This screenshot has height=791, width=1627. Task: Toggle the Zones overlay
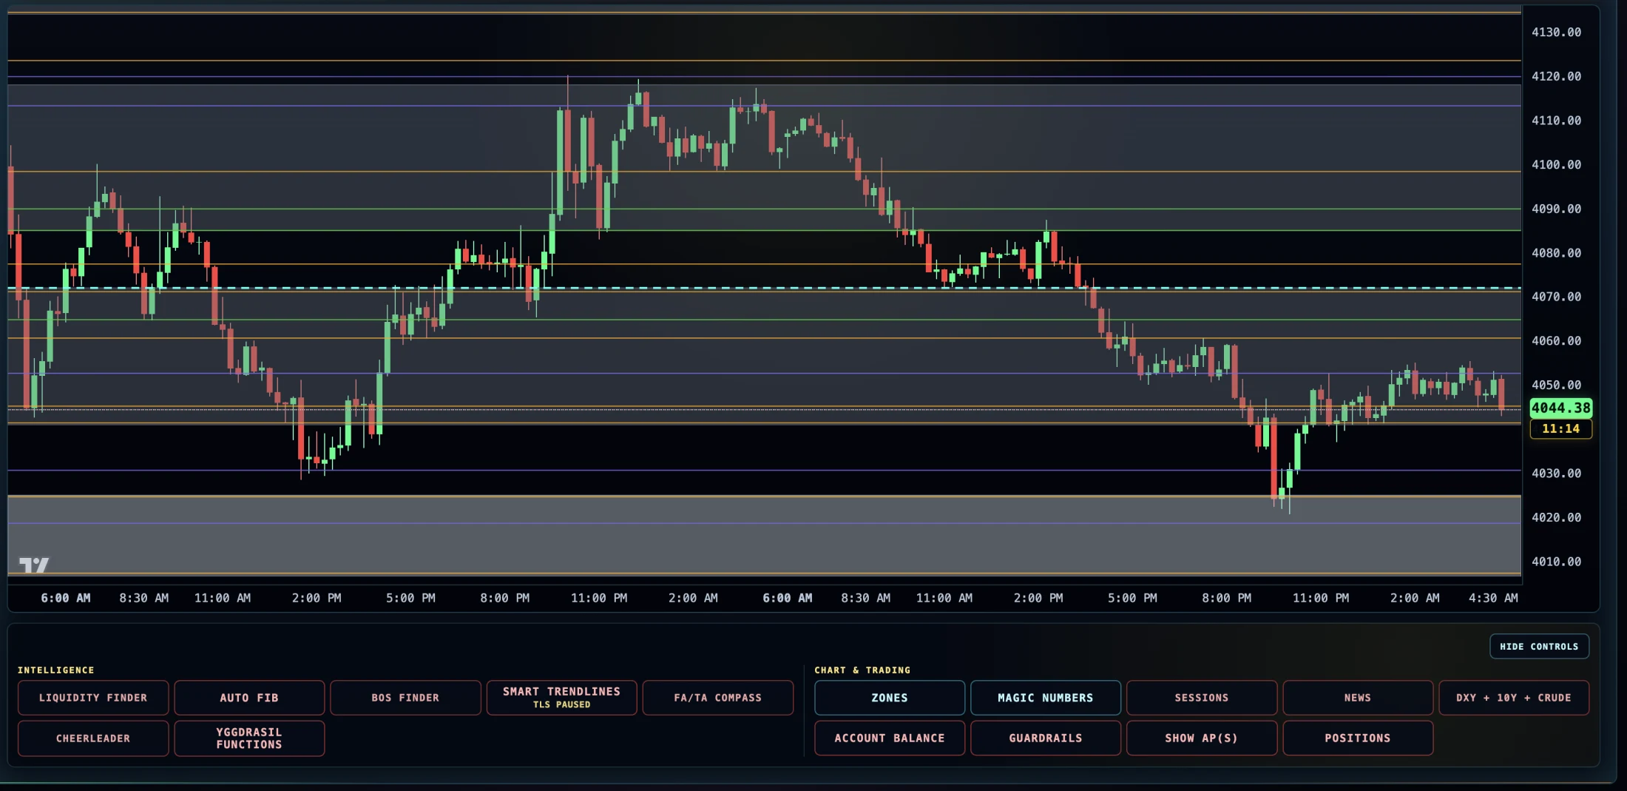(890, 698)
